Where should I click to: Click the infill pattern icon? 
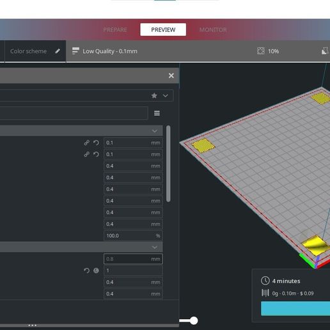261,51
